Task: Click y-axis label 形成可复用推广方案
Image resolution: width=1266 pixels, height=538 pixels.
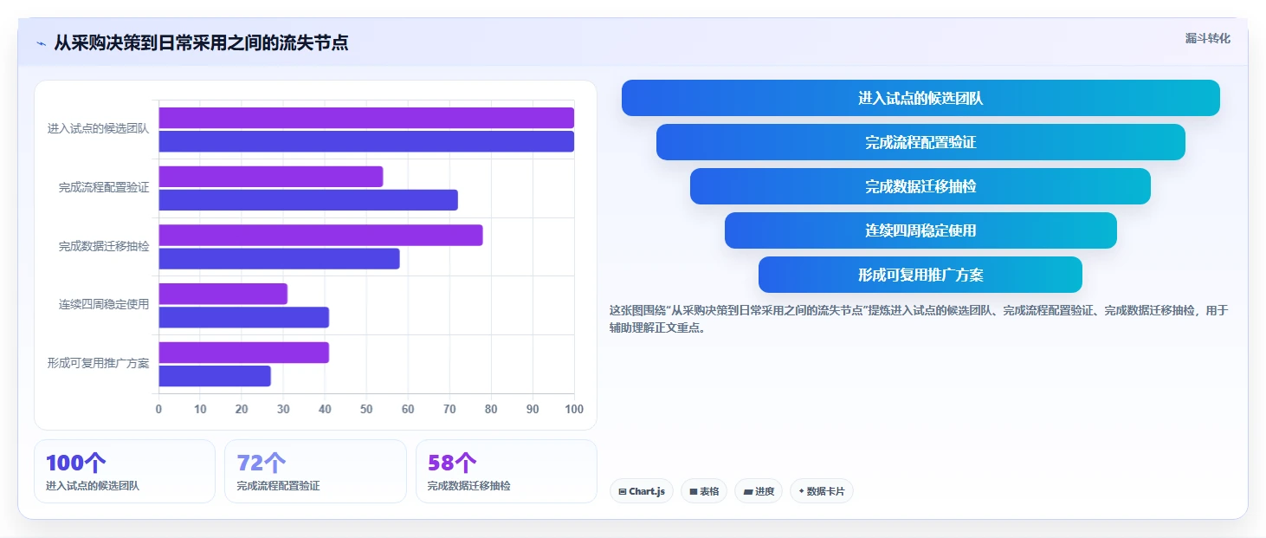Action: (99, 364)
